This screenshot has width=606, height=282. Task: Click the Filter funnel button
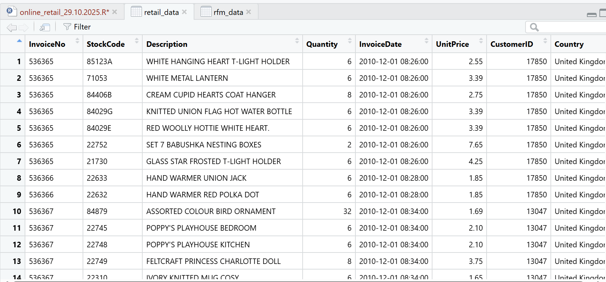(77, 27)
